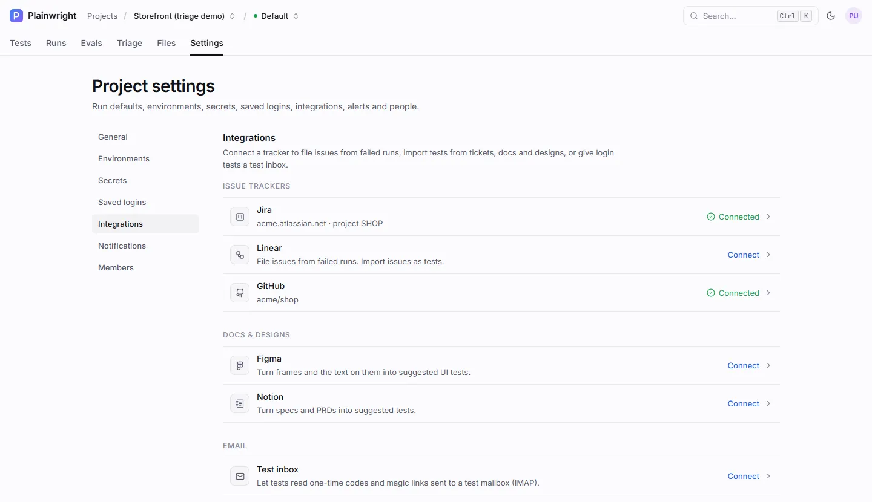Switch to the Files tab
The image size is (872, 502).
[167, 43]
